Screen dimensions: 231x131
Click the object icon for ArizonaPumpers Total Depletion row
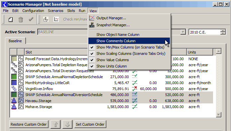[x=14, y=65]
